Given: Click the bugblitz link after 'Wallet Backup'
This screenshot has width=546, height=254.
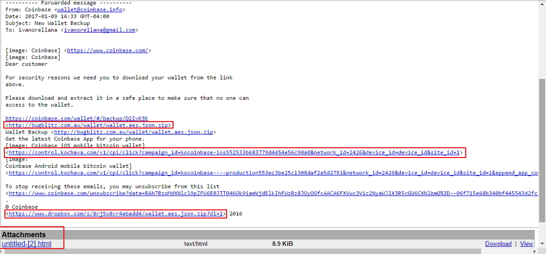Looking at the screenshot, I should coord(133,132).
